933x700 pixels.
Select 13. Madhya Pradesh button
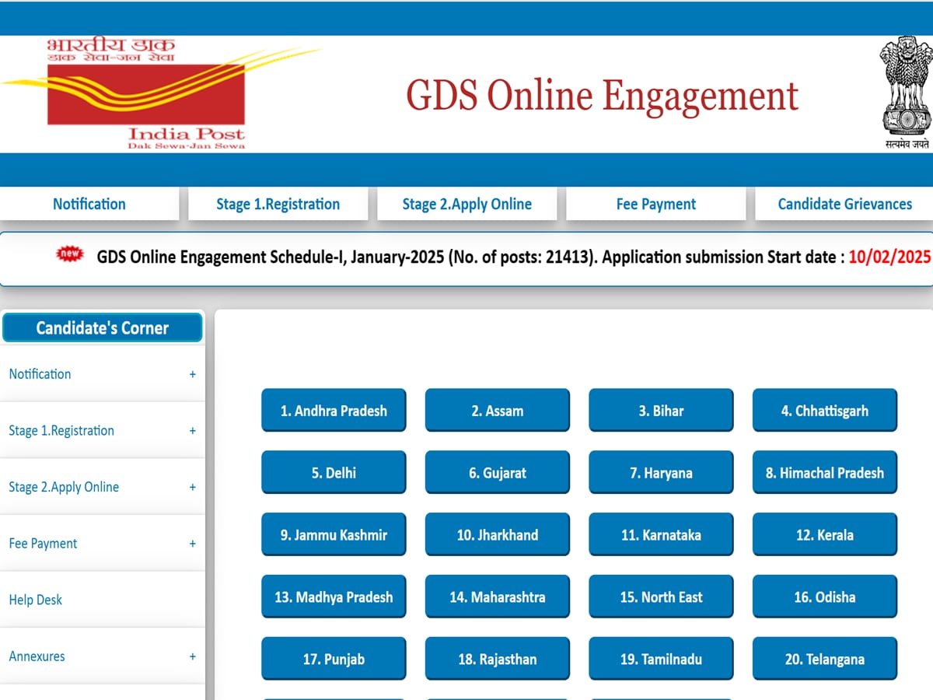[334, 597]
